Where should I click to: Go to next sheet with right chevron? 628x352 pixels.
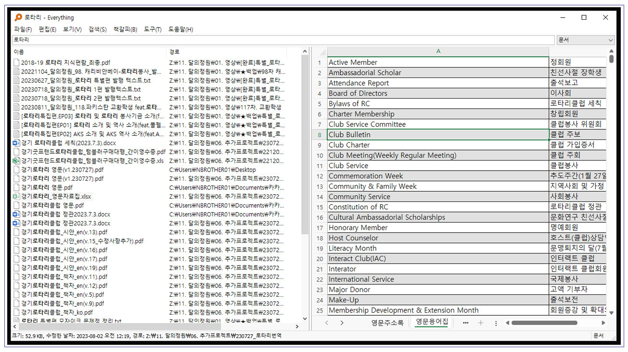click(342, 323)
